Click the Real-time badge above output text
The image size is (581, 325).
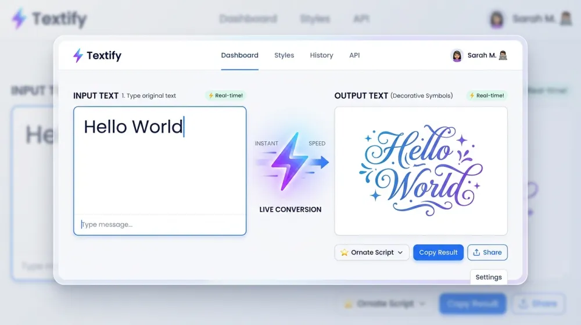[487, 95]
